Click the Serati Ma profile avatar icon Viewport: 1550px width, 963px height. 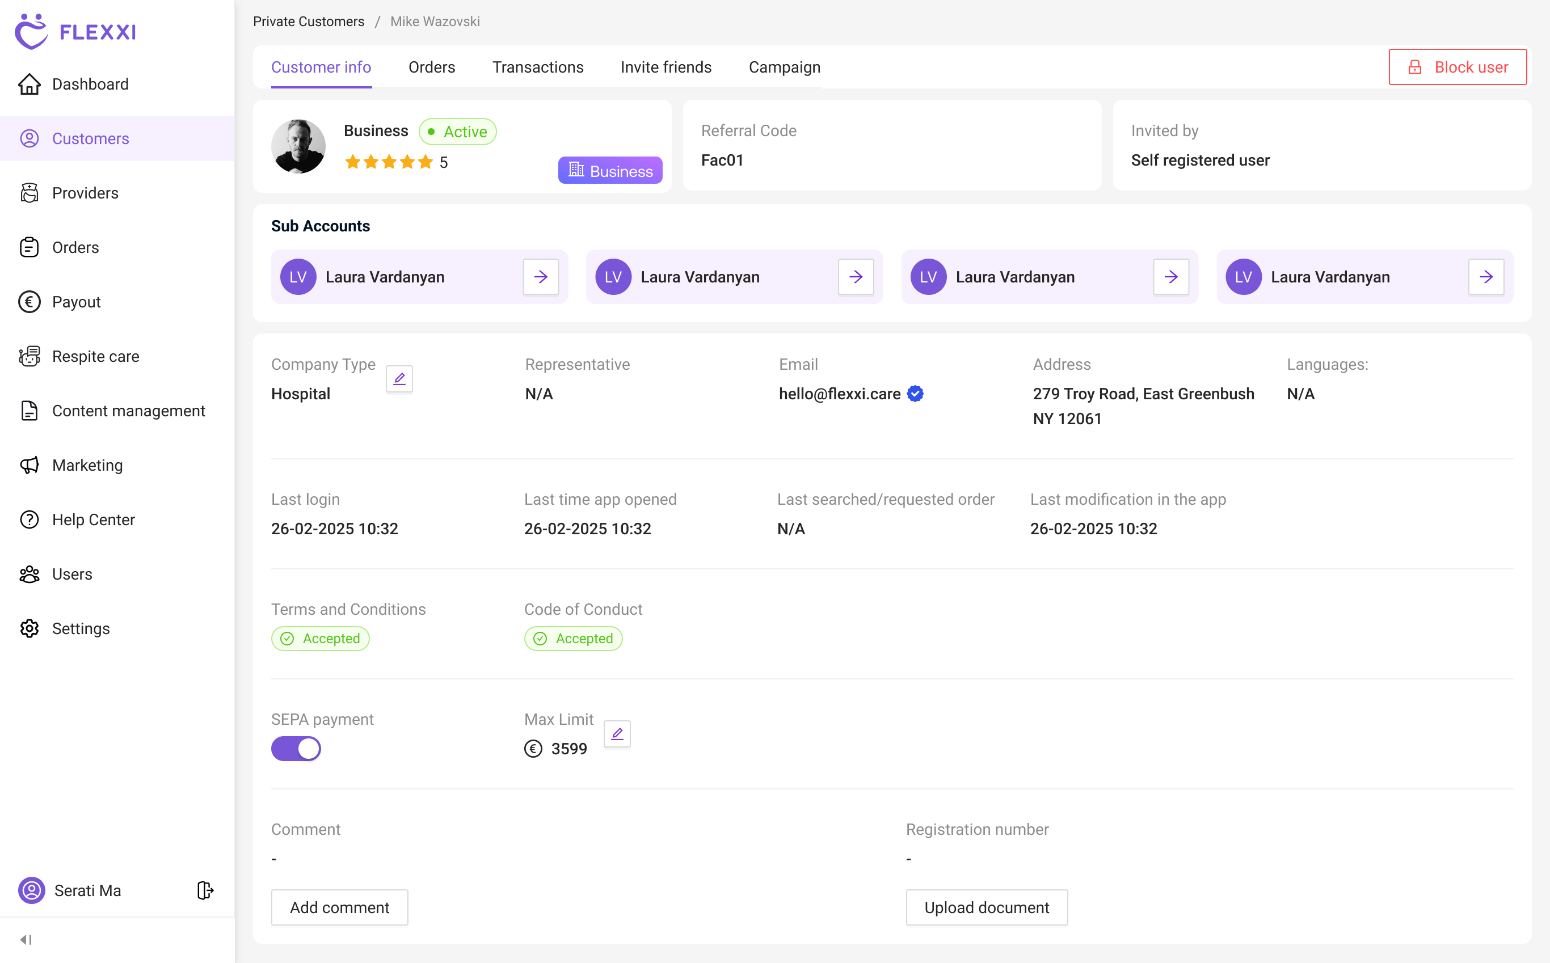point(31,890)
